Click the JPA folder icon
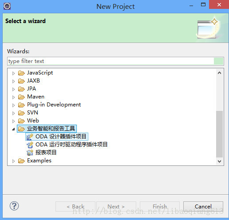Viewport: 229px width, 220px height. pyautogui.click(x=21, y=89)
